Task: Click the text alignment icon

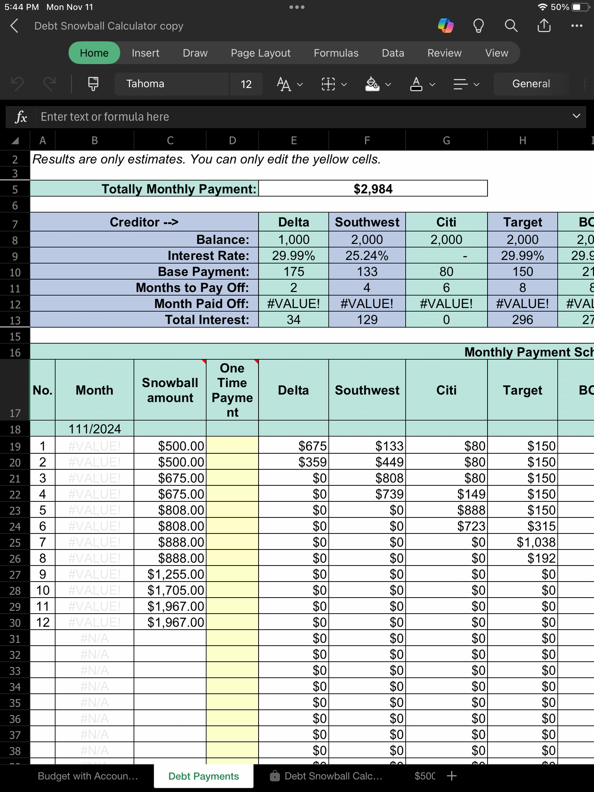Action: click(460, 84)
